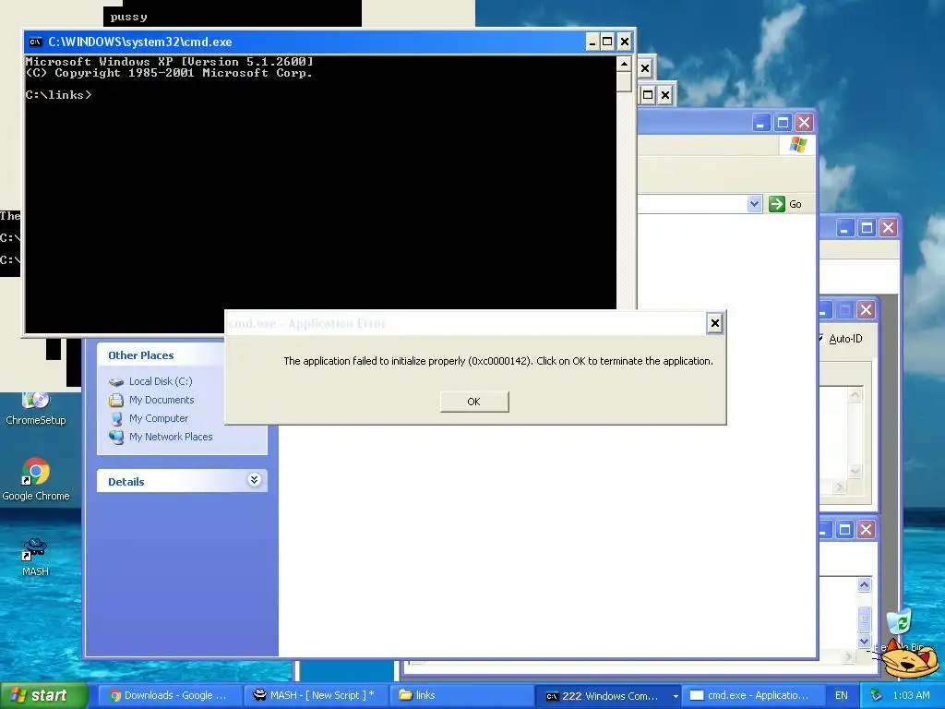The image size is (945, 709).
Task: Open the Explorer address bar dropdown
Action: point(754,204)
